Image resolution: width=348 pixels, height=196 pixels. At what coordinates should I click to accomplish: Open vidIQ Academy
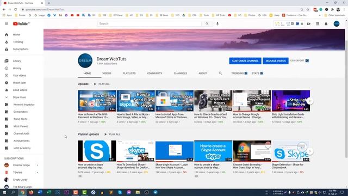point(22,148)
